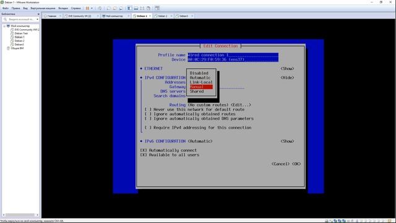The height and width of the screenshot is (223, 396).
Task: Show the IPv6 CONFIGURATION section
Action: point(287,141)
